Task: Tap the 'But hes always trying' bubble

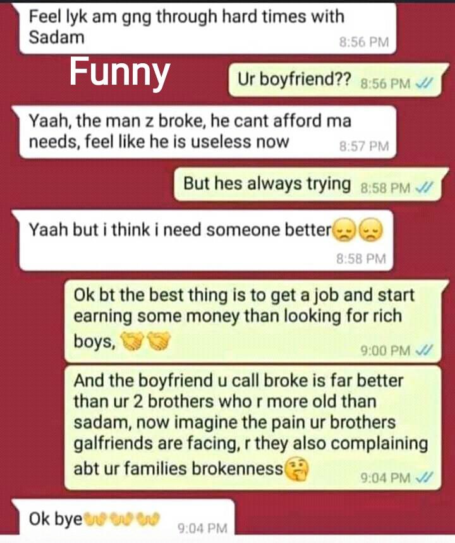Action: 308,184
